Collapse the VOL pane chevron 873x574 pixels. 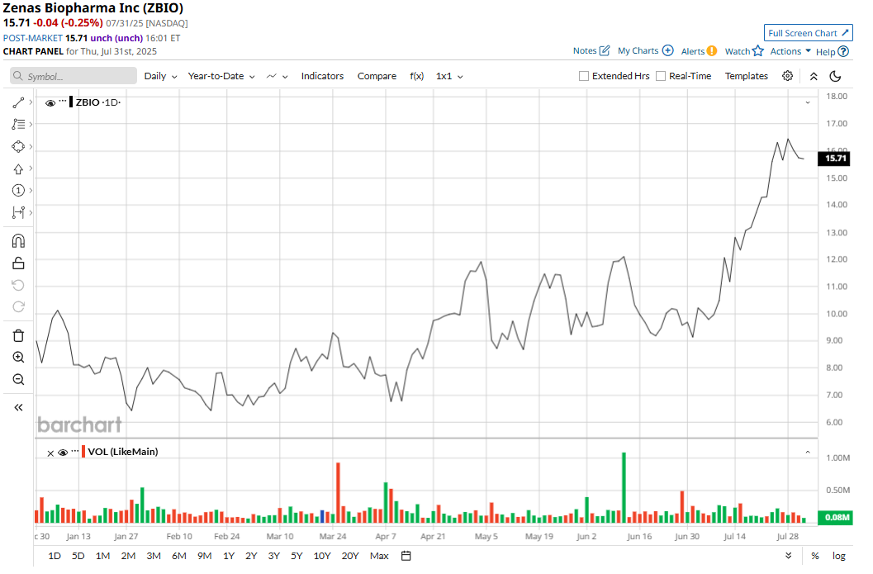click(x=808, y=452)
